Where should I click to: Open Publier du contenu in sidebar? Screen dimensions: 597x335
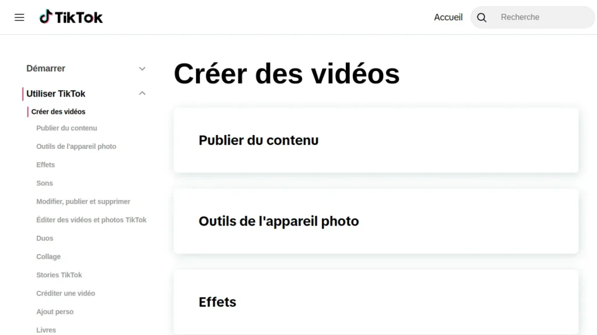[66, 128]
